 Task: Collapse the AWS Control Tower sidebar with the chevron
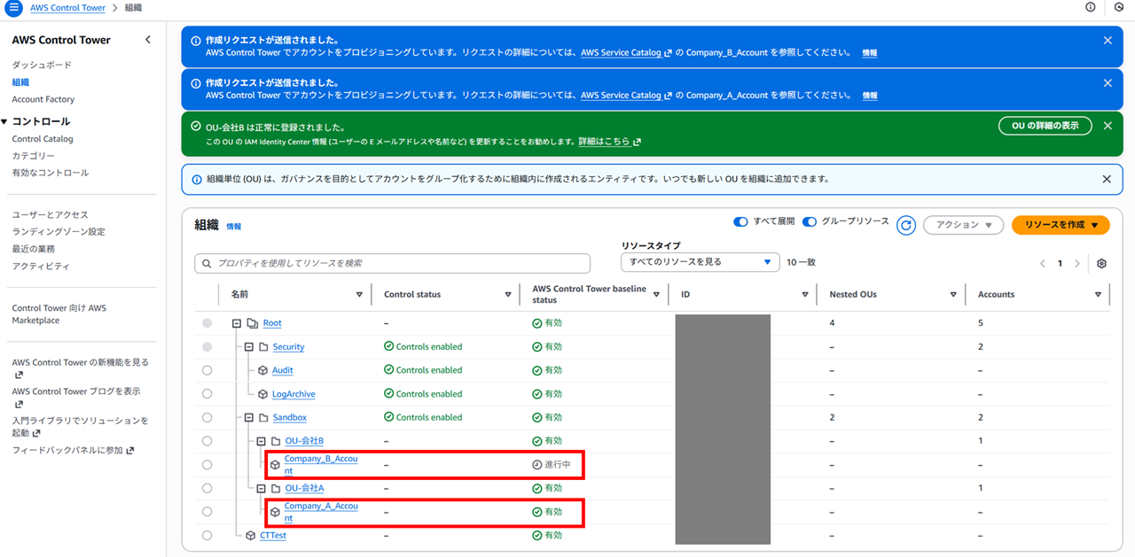147,39
